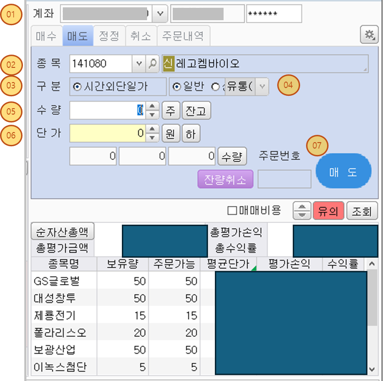Screen dimensions: 383x381
Task: Open the settings gear icon
Action: point(369,35)
